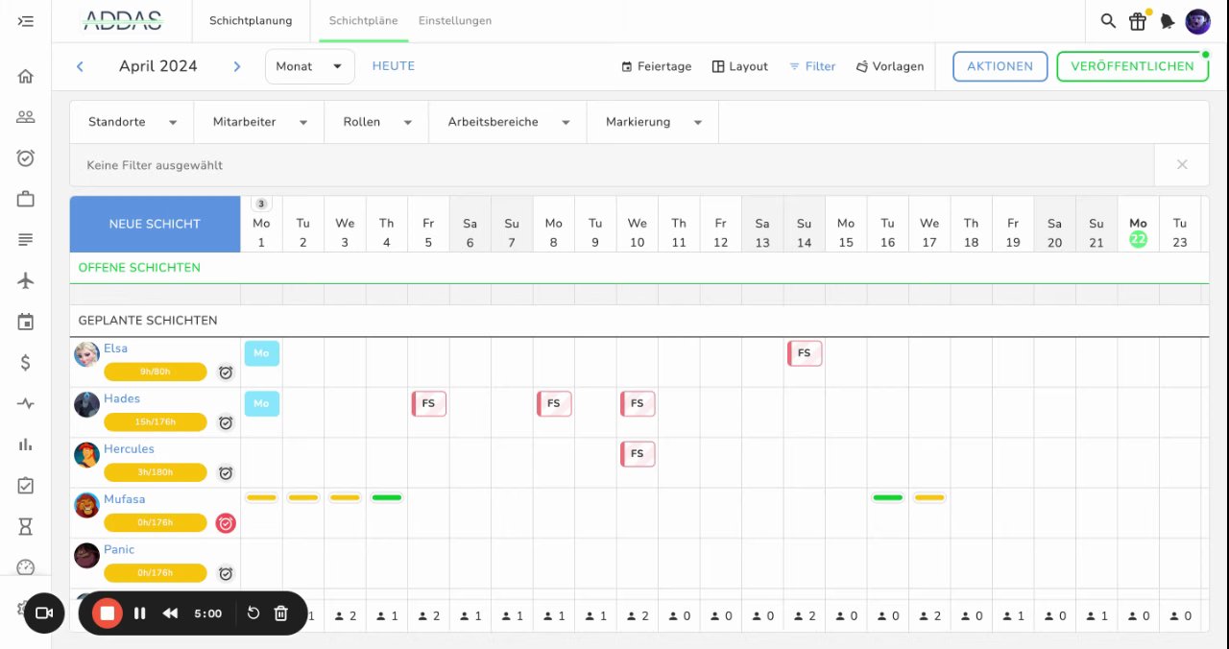The height and width of the screenshot is (649, 1229).
Task: Open the checklist task icon in sidebar
Action: click(x=26, y=486)
